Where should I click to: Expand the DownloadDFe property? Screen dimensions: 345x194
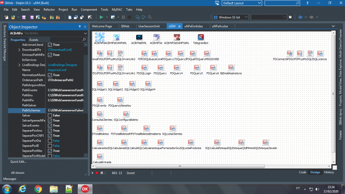(19, 50)
